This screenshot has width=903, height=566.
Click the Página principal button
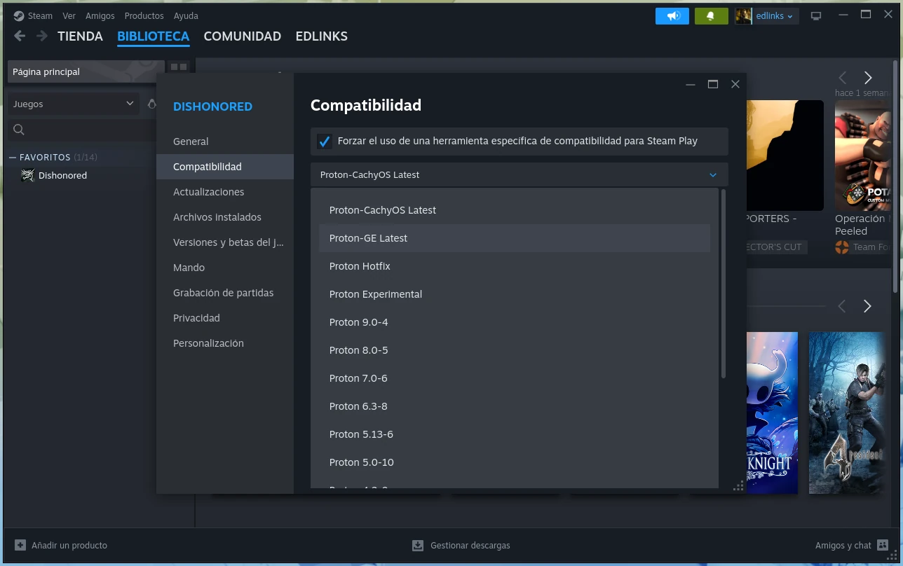click(86, 71)
